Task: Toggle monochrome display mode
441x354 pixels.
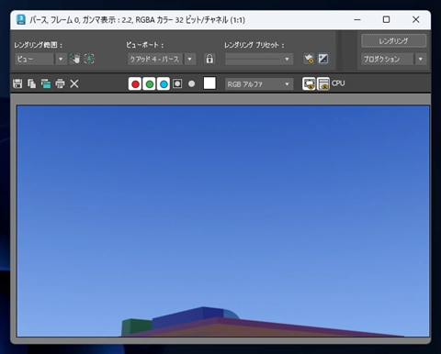Action: point(191,83)
